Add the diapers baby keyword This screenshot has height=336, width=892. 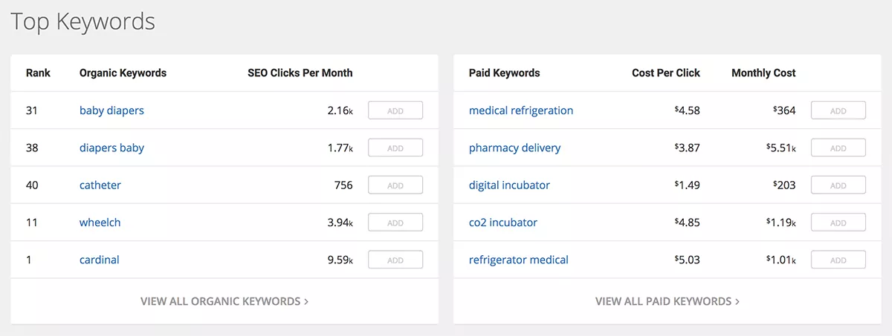(x=395, y=148)
